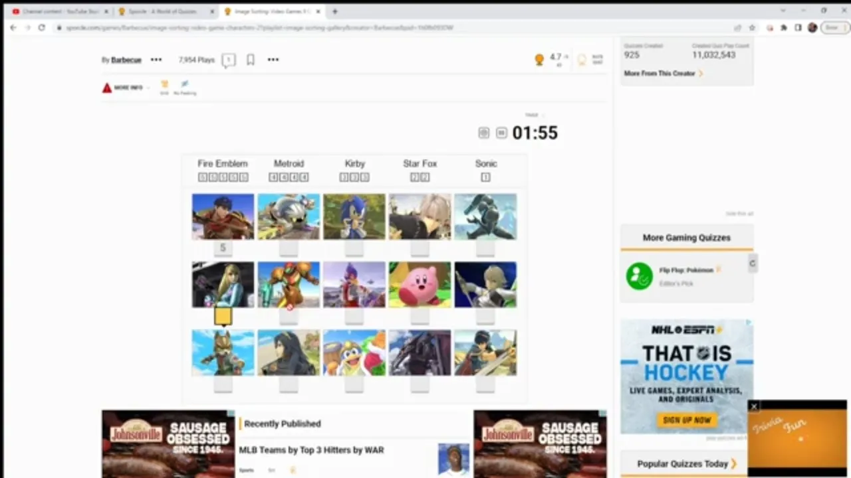Image resolution: width=851 pixels, height=478 pixels.
Task: Click the browser back arrow
Action: (x=13, y=27)
